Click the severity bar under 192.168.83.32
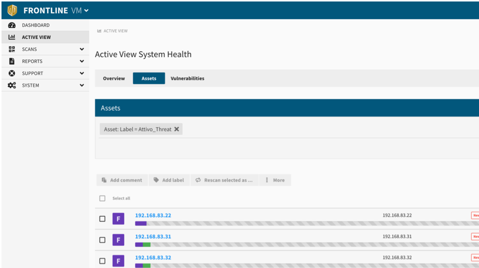 (x=307, y=265)
